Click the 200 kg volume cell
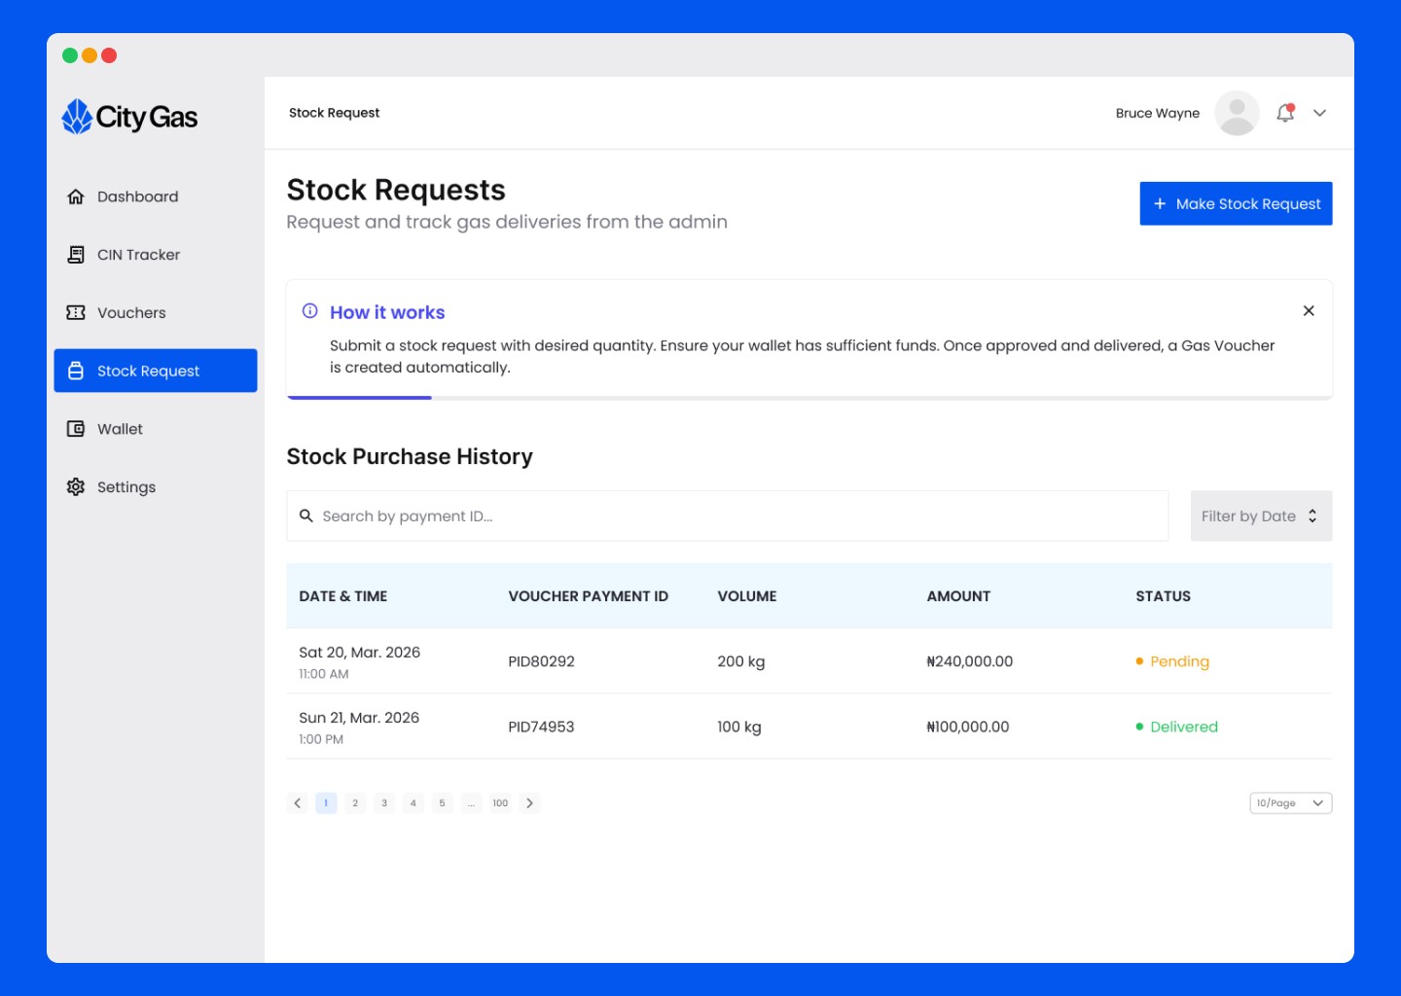This screenshot has height=996, width=1401. [741, 661]
